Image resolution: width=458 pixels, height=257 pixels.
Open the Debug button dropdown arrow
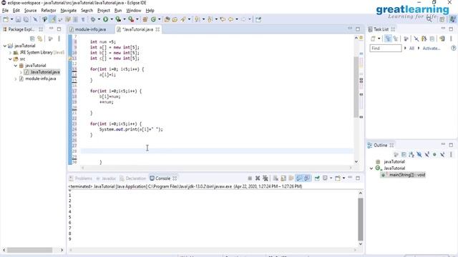pyautogui.click(x=99, y=19)
